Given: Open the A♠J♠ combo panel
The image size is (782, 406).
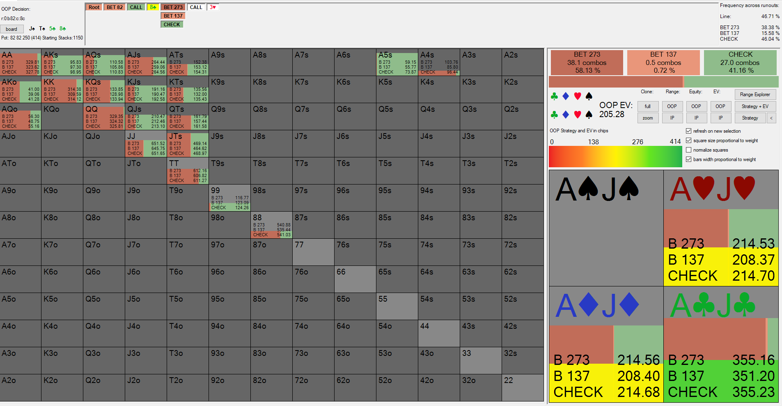Looking at the screenshot, I should tap(606, 228).
